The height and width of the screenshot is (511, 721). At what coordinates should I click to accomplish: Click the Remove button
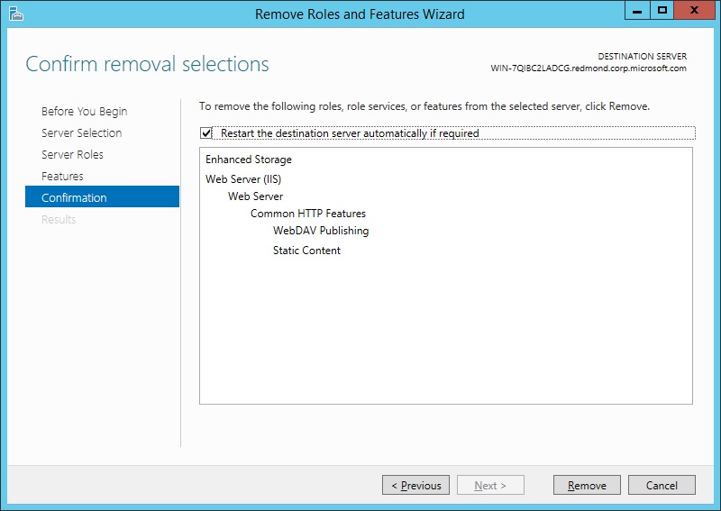coord(587,485)
